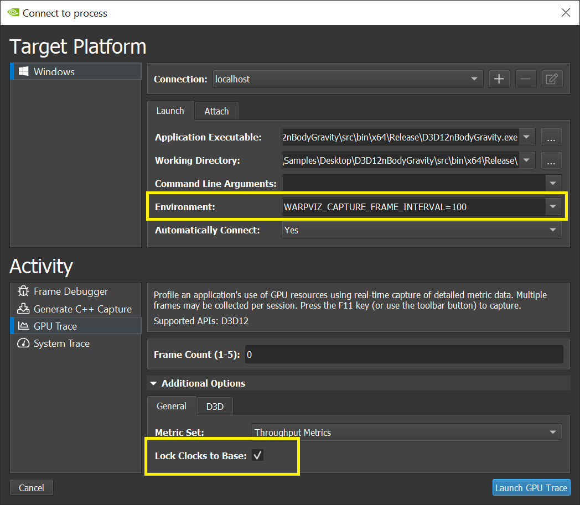Click the remove connection minus icon

click(526, 79)
